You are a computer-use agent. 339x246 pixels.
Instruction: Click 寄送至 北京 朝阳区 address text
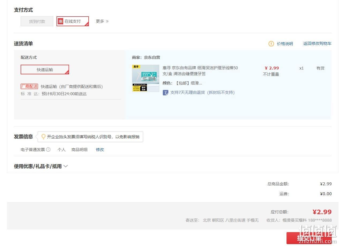click(x=222, y=220)
